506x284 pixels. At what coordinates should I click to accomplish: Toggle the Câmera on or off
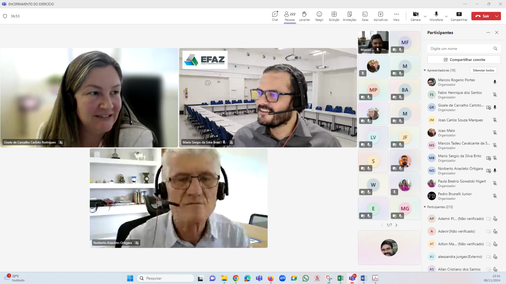pyautogui.click(x=416, y=16)
